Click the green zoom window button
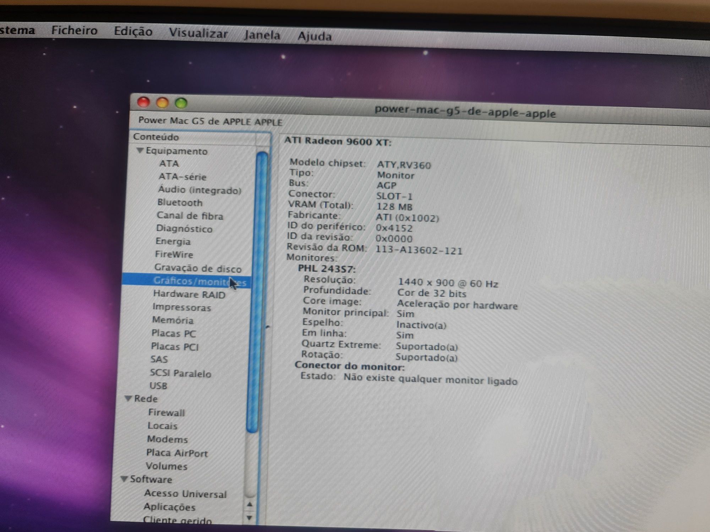710x532 pixels. (181, 103)
